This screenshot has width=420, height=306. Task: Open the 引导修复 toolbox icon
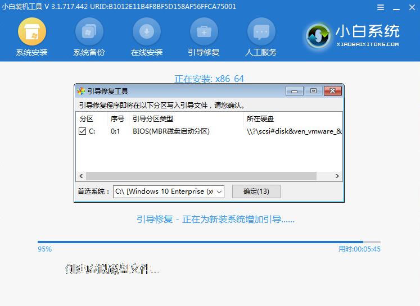coord(204,31)
